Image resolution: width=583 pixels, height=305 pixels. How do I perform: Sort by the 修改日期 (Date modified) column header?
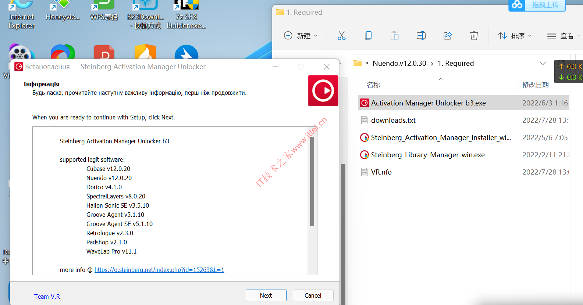(x=536, y=85)
